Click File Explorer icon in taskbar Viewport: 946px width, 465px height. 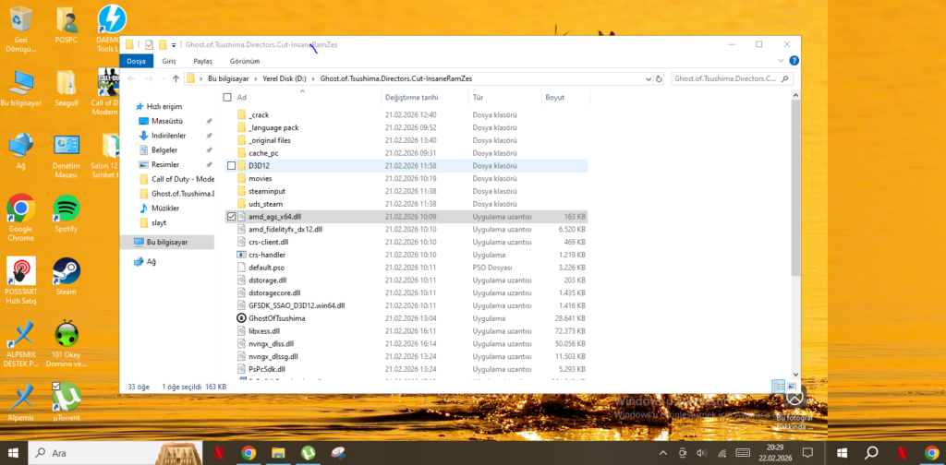[x=277, y=452]
